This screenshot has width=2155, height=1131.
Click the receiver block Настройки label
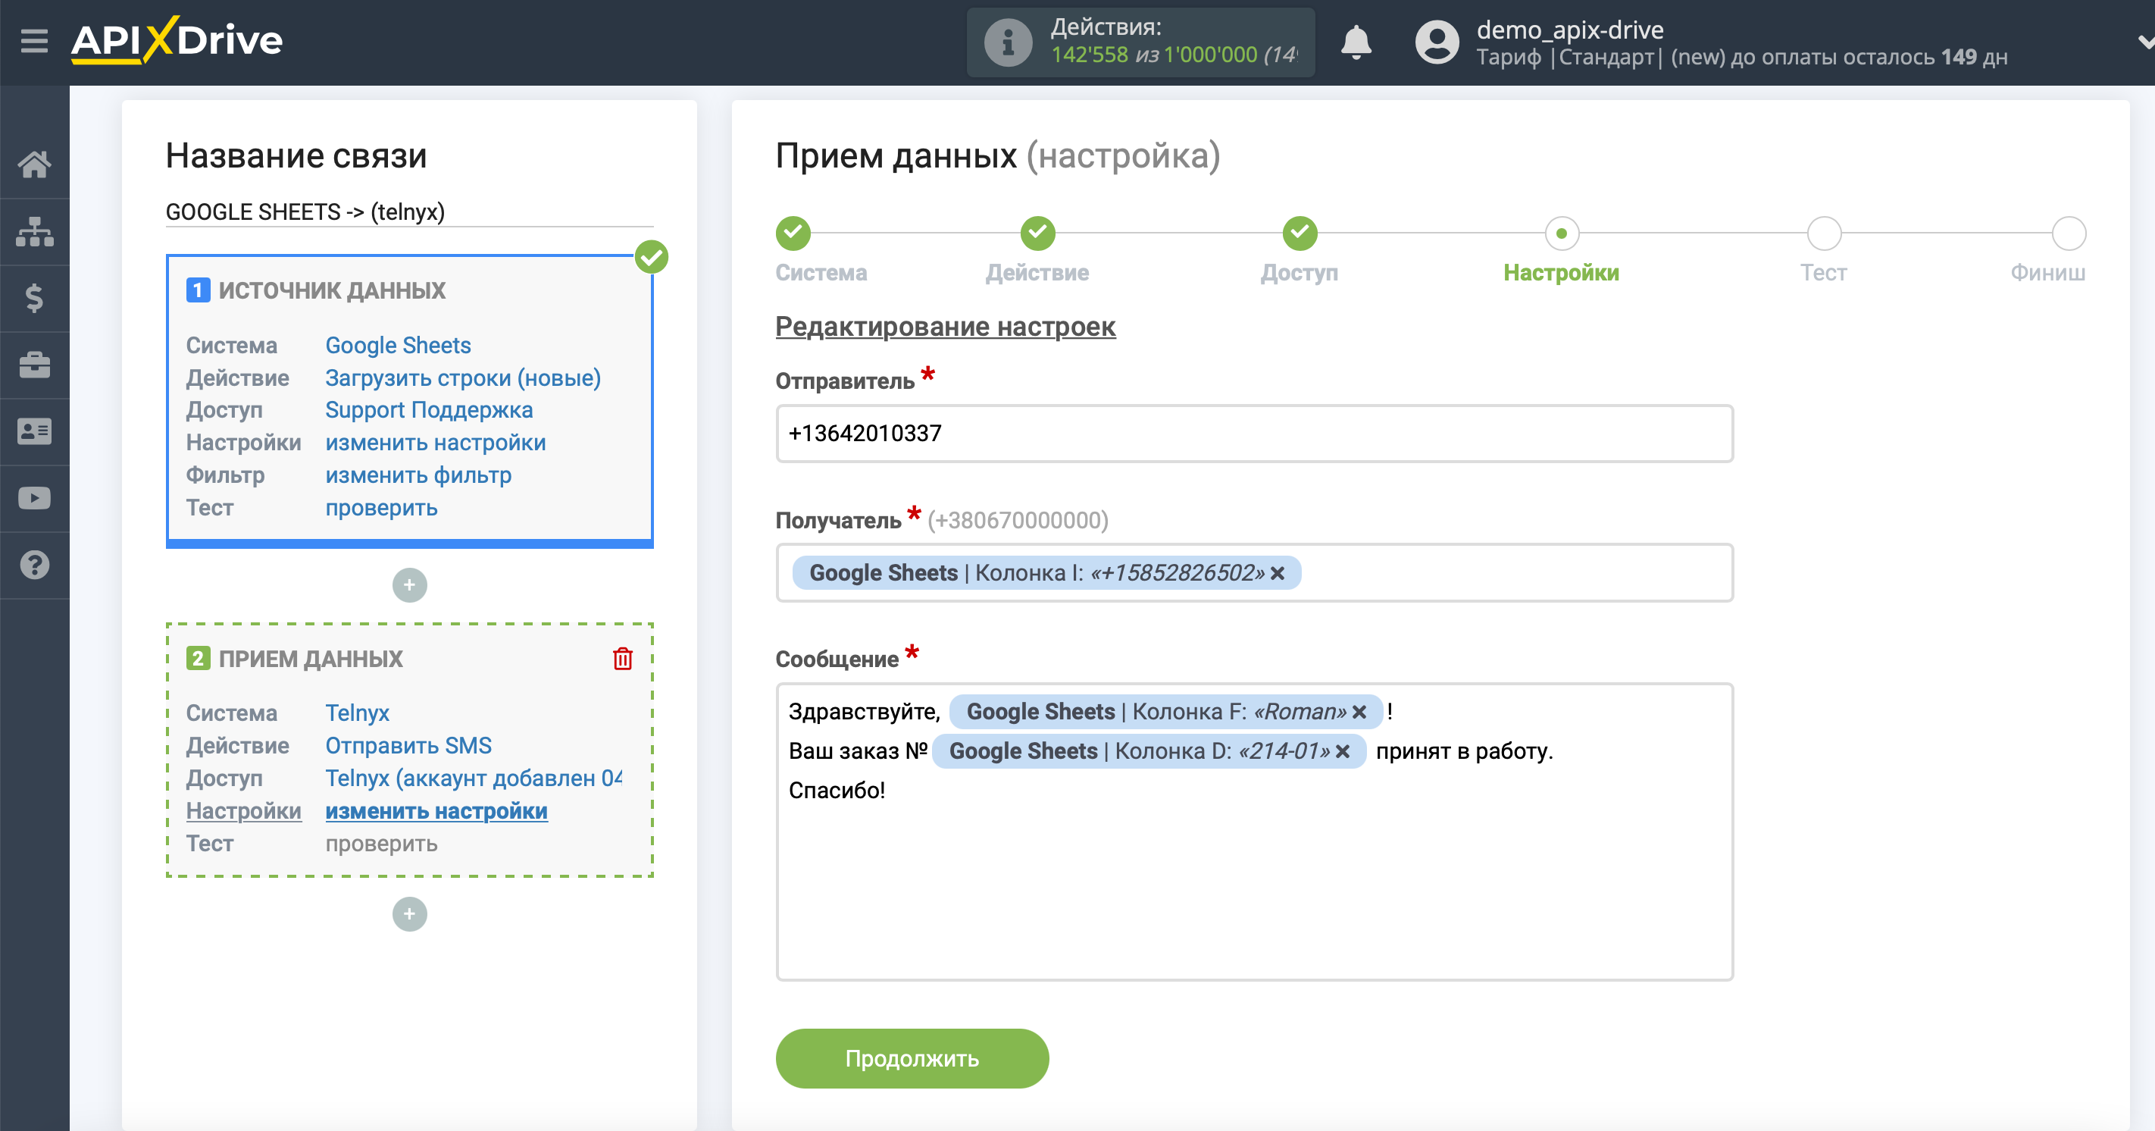[x=243, y=810]
